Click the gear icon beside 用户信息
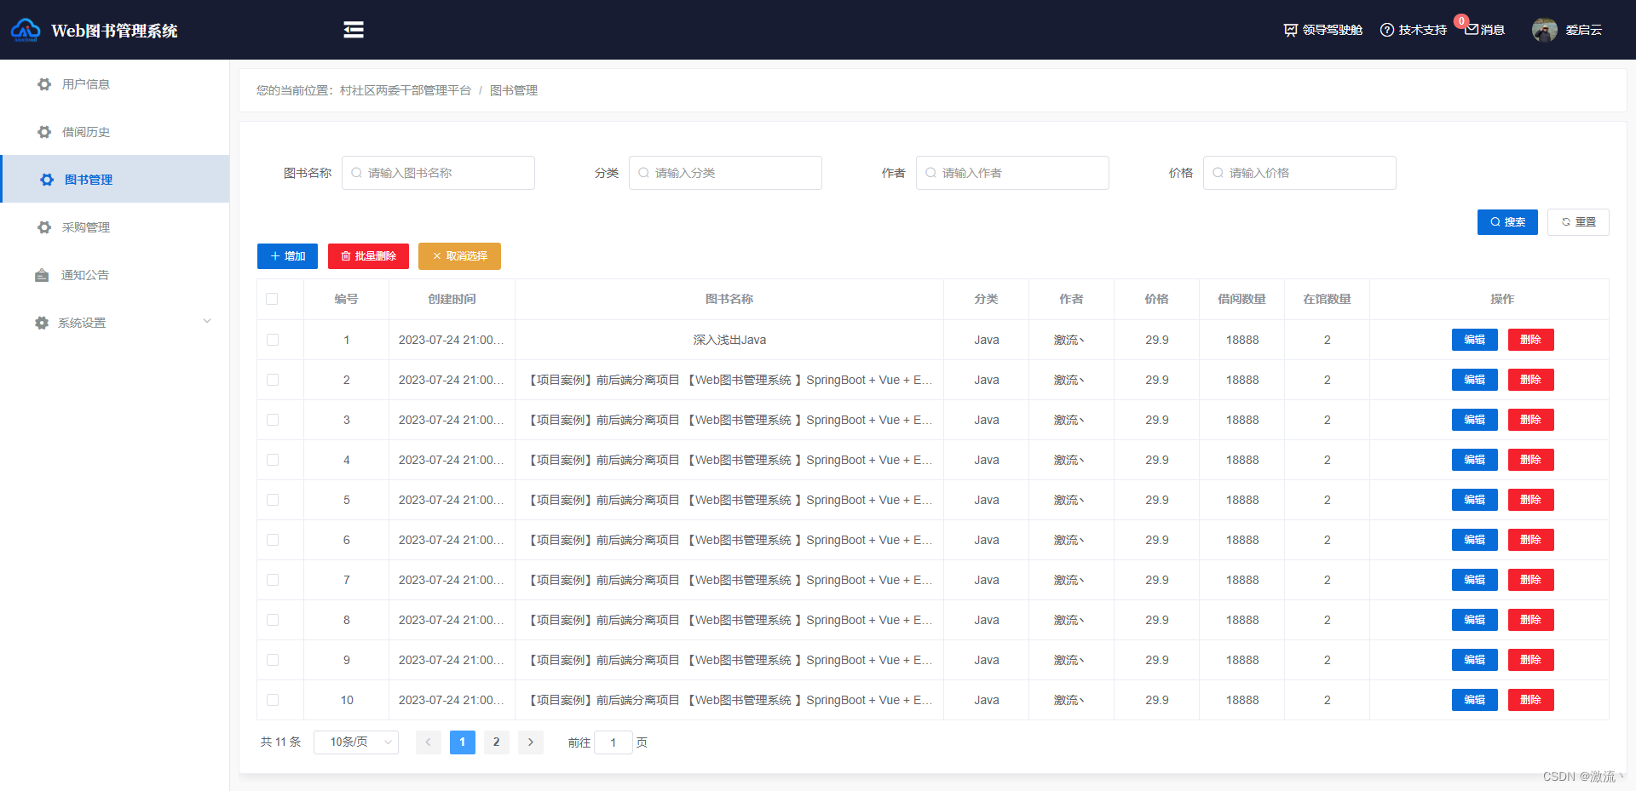The image size is (1636, 791). tap(44, 84)
